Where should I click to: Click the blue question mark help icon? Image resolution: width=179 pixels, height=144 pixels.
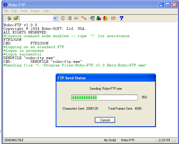[121, 18]
